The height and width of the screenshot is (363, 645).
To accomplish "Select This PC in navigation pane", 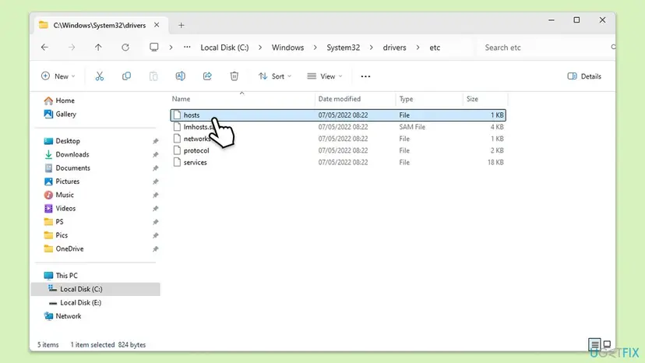I will [61, 276].
